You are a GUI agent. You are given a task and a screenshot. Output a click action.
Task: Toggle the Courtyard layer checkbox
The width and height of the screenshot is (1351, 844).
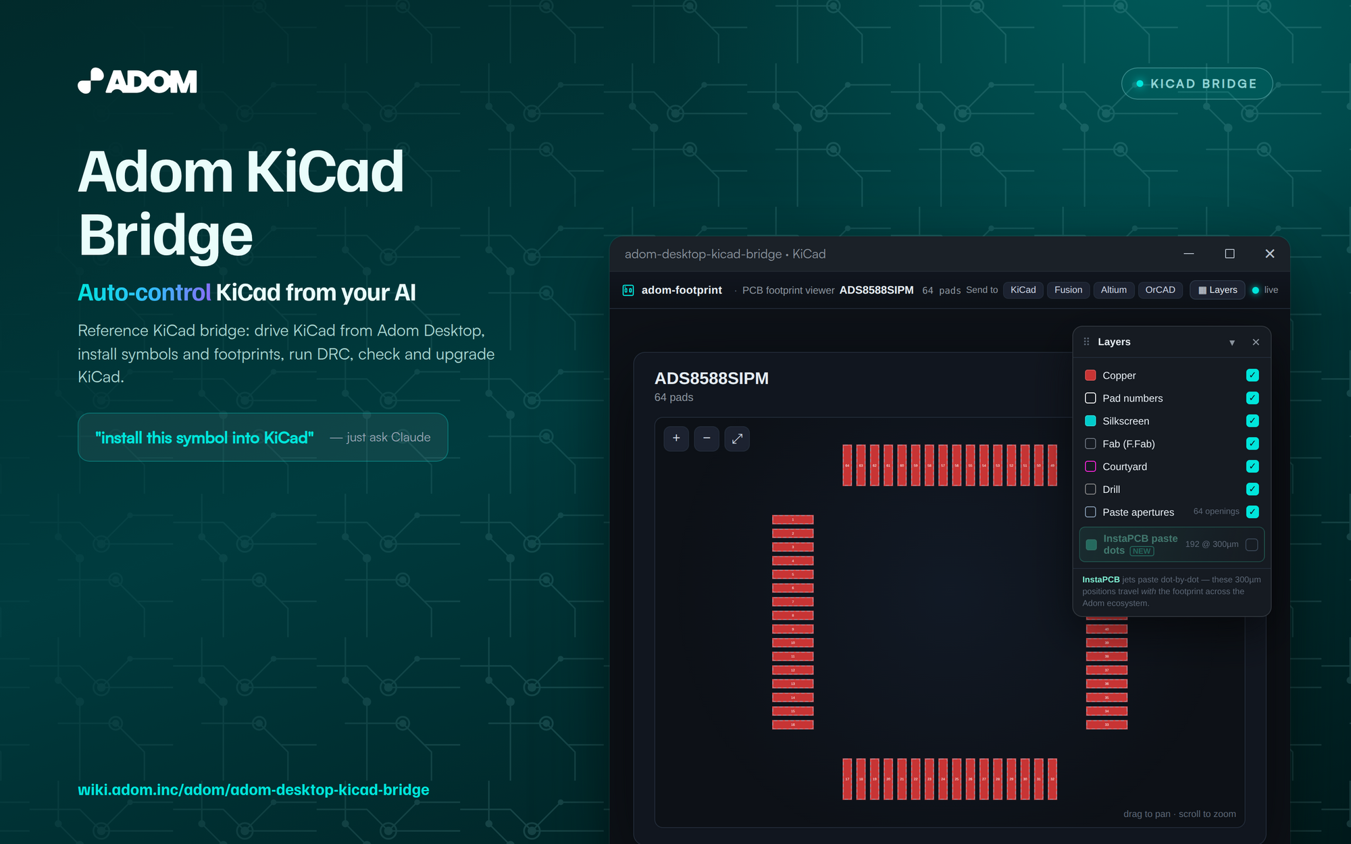pyautogui.click(x=1252, y=467)
